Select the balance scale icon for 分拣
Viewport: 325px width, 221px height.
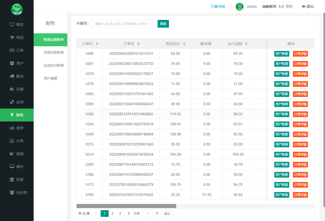[x=12, y=141]
